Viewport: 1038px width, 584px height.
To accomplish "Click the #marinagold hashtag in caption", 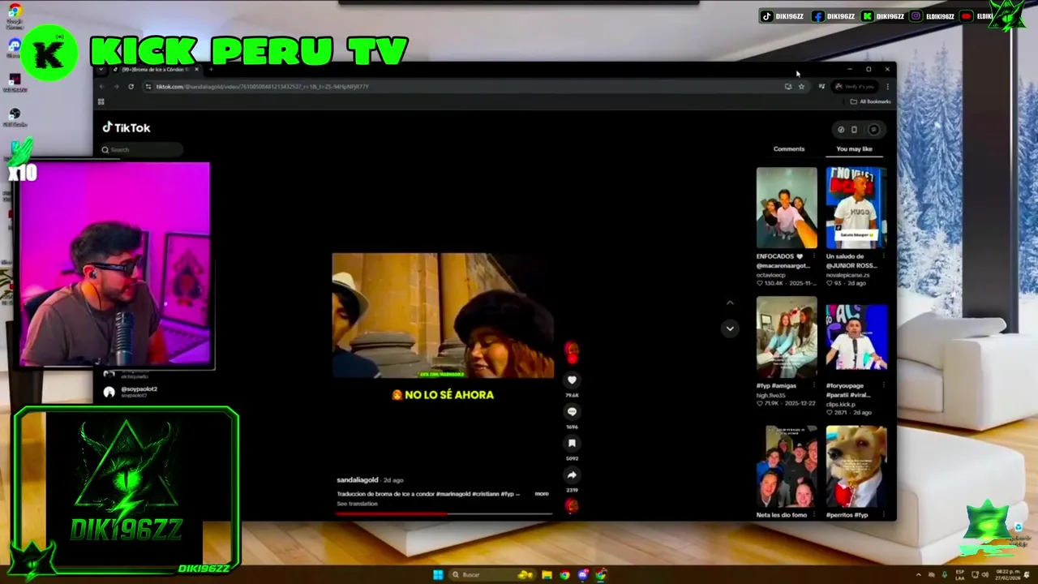I will [454, 493].
